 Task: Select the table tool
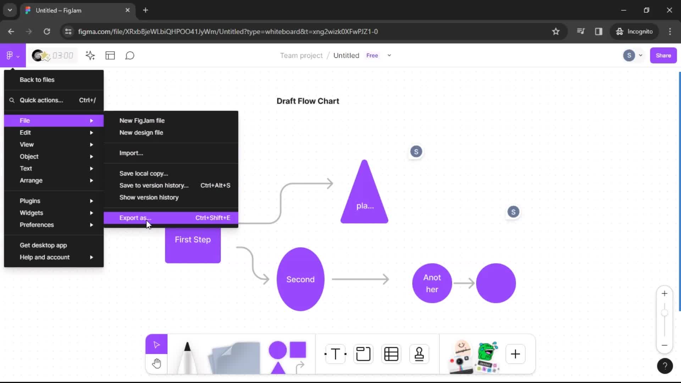tap(391, 354)
